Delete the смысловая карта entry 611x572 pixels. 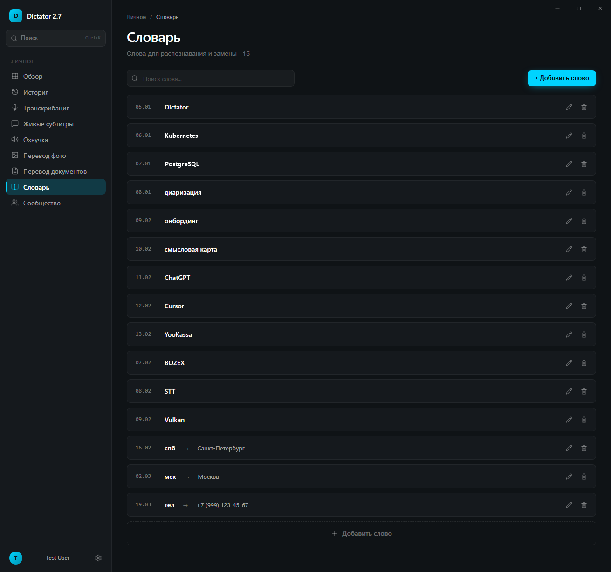(584, 249)
